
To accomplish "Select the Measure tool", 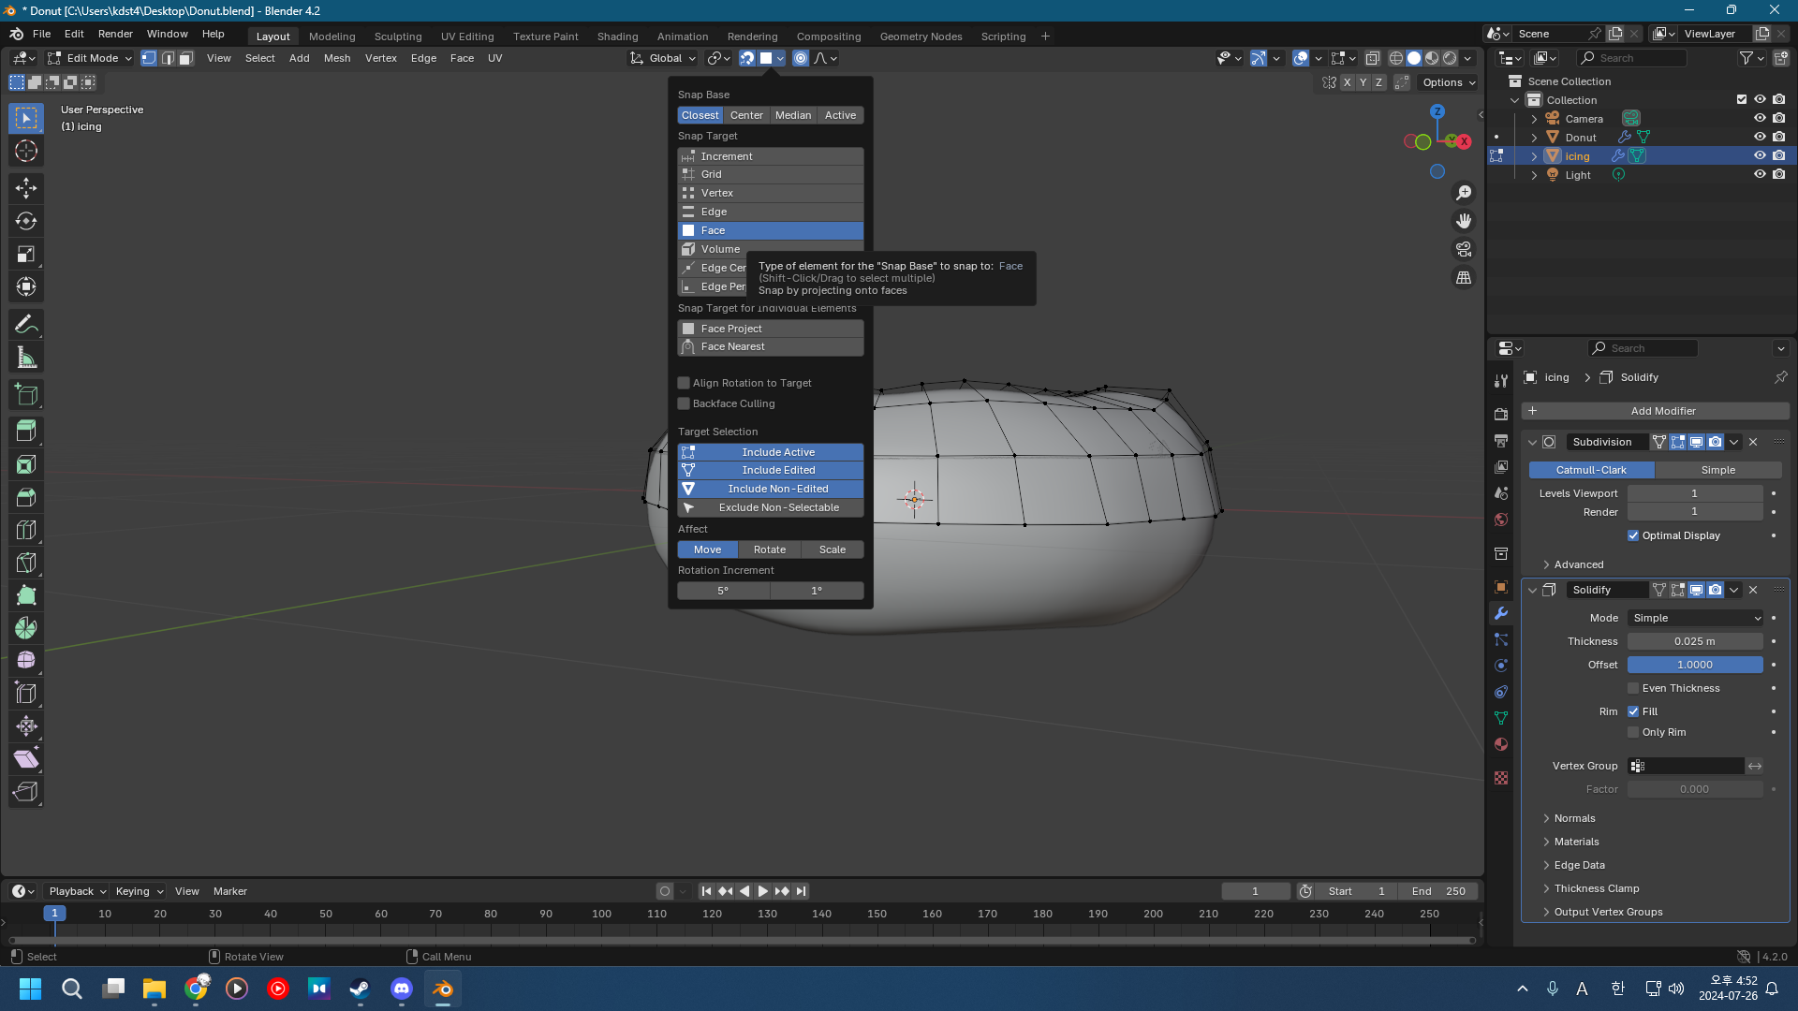I will point(26,358).
